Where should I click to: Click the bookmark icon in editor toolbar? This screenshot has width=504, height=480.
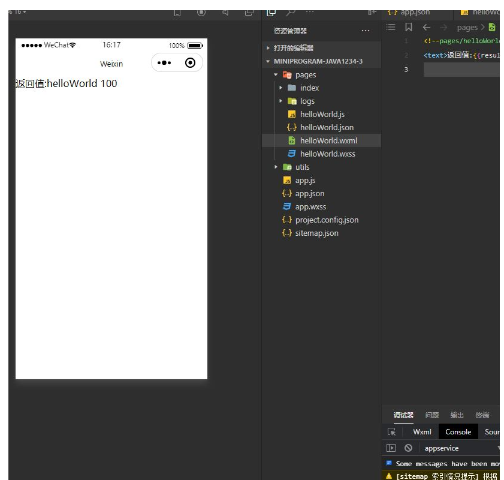[x=409, y=27]
